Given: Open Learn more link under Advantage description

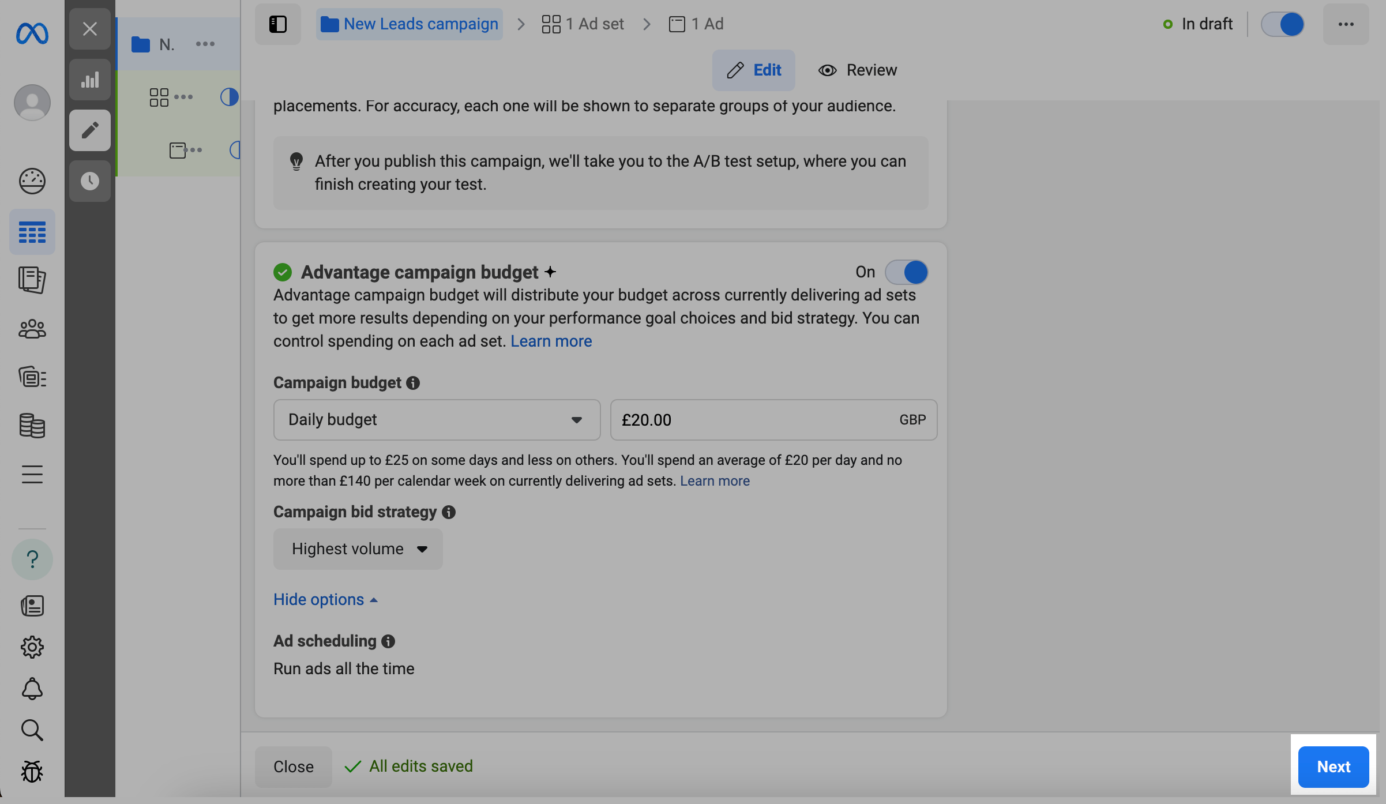Looking at the screenshot, I should (x=551, y=341).
